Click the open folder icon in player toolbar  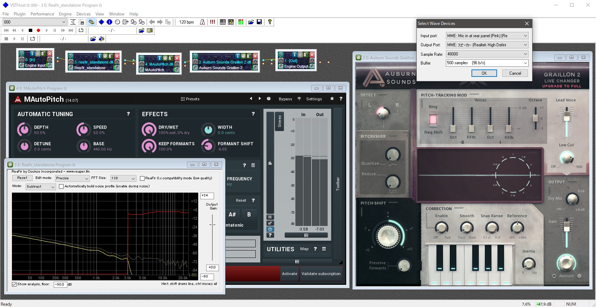coord(141,31)
